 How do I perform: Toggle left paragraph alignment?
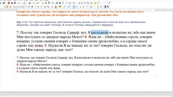[74, 7]
